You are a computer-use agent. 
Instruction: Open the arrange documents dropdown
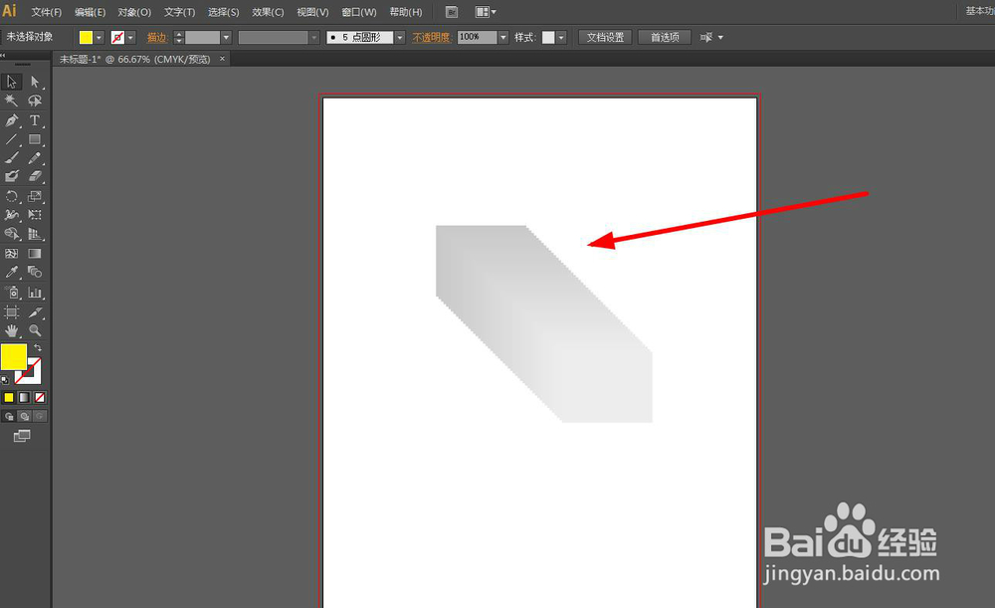[x=487, y=12]
